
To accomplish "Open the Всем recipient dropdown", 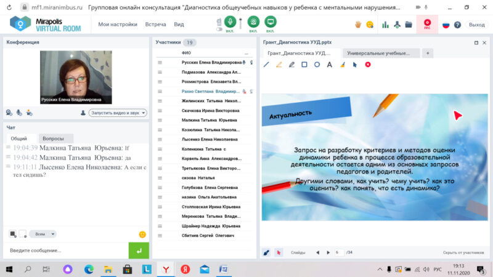I will tap(43, 234).
